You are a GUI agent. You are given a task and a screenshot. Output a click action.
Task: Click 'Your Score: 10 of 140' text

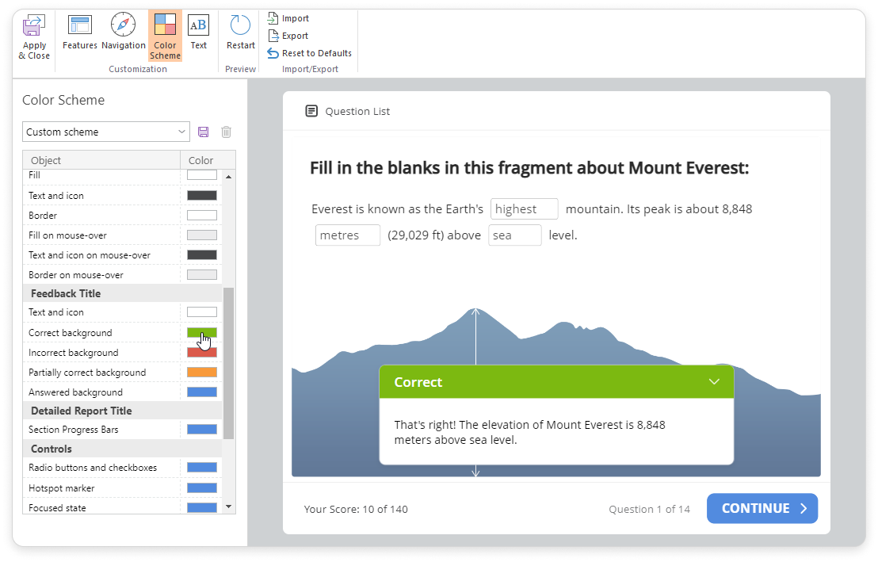(x=356, y=510)
